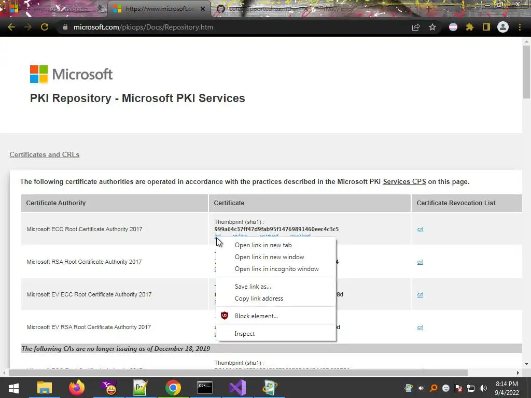Click the network tray icon
Screen dimensions: 531x398
(471, 388)
